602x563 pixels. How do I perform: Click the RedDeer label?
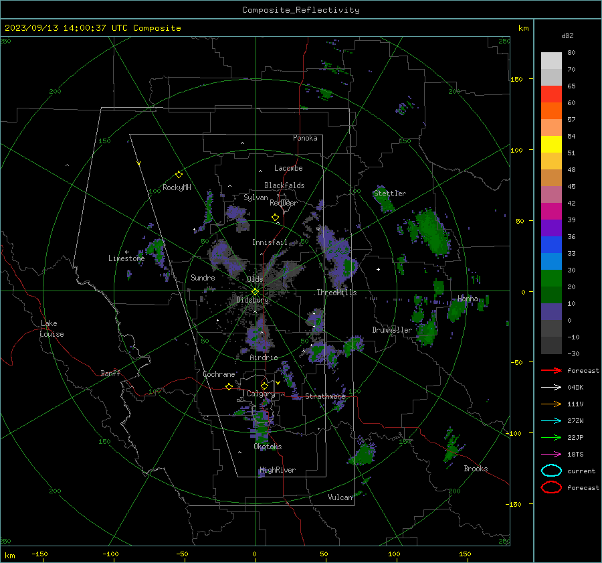pos(284,203)
